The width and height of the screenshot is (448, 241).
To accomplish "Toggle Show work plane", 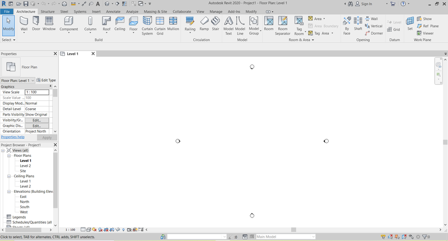I will [x=424, y=18].
